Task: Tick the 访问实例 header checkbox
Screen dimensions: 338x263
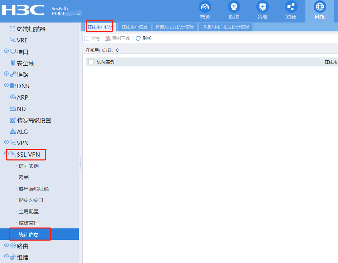Action: [x=91, y=62]
